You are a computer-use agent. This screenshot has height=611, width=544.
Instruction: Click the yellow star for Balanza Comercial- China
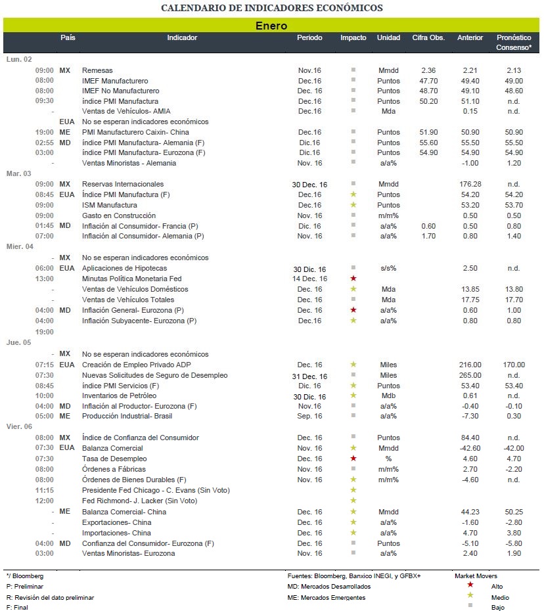point(353,512)
